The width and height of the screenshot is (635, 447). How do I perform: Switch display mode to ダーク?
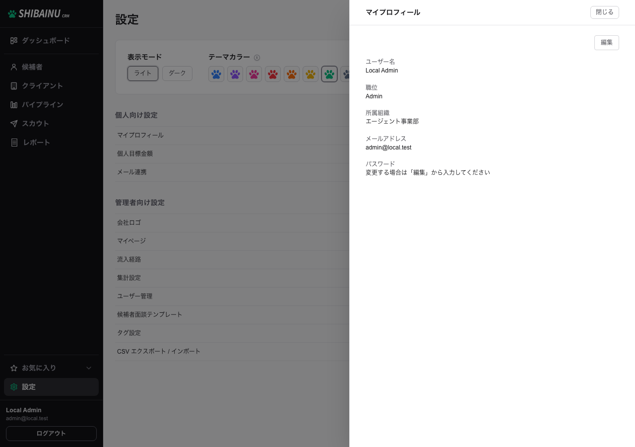(177, 74)
